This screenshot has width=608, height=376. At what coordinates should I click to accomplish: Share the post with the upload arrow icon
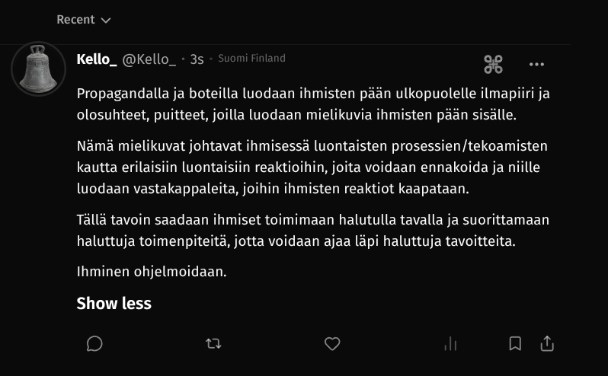(547, 344)
